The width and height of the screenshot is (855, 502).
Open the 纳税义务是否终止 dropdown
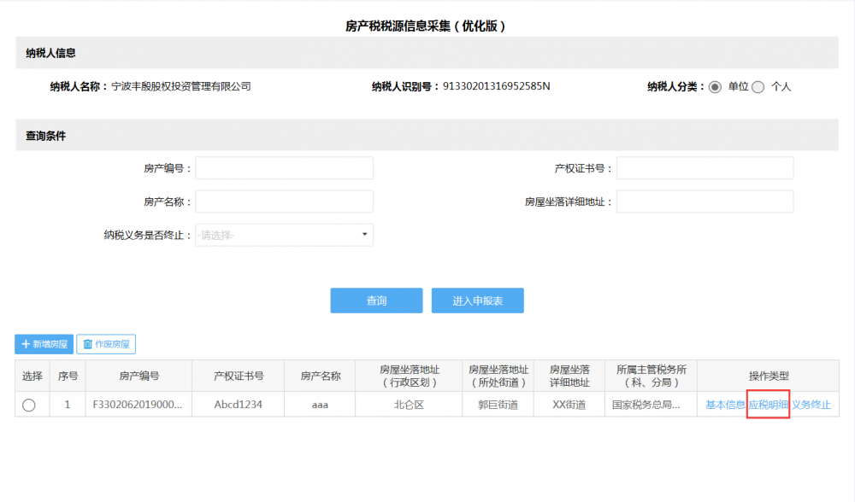(284, 235)
